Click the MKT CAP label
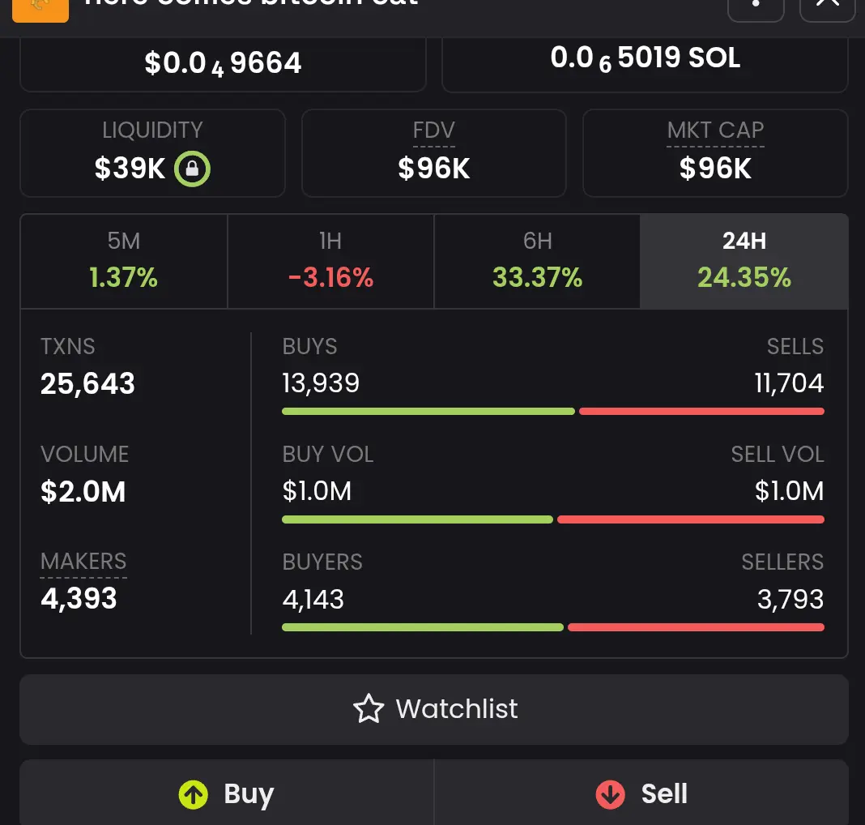Viewport: 865px width, 825px height. (x=715, y=130)
